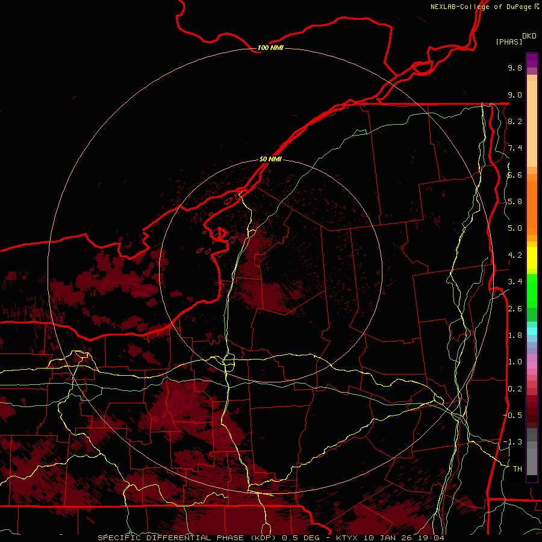The height and width of the screenshot is (542, 542).
Task: Click the 3.4 value on color scale
Action: pos(515,282)
